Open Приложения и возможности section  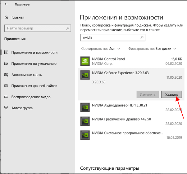click(x=34, y=52)
